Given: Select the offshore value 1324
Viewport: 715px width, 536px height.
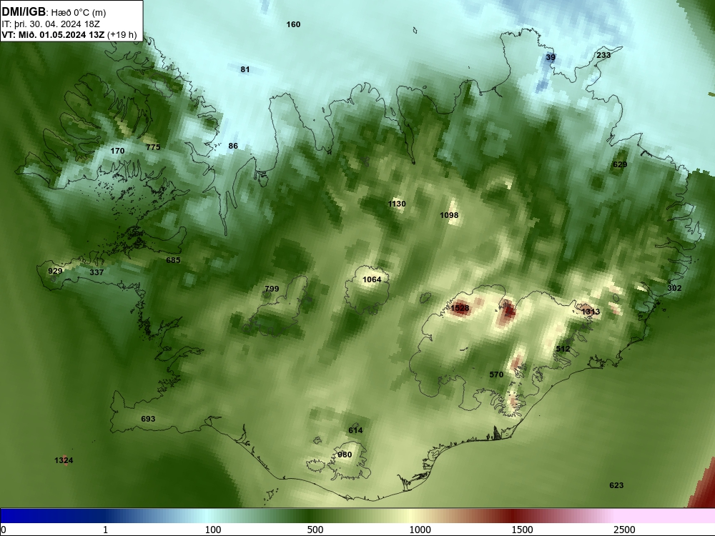Looking at the screenshot, I should click(x=64, y=460).
